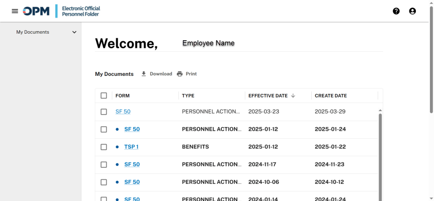Screen dimensions: 434x201
Task: Click the Print printer icon
Action: (180, 74)
